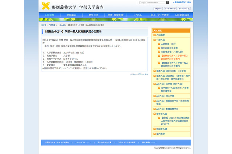Open 一般入試 in the breadcrumb
Screen dimensions: 232x154
point(61,25)
